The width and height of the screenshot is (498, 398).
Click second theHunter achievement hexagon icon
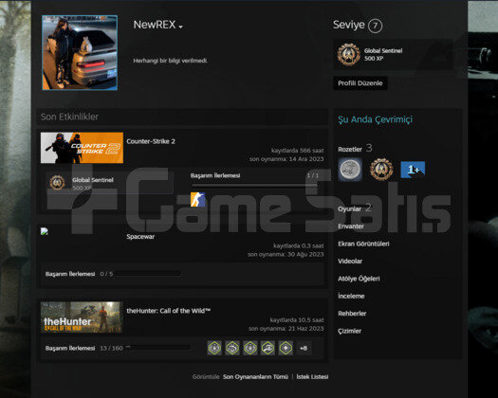pyautogui.click(x=232, y=348)
